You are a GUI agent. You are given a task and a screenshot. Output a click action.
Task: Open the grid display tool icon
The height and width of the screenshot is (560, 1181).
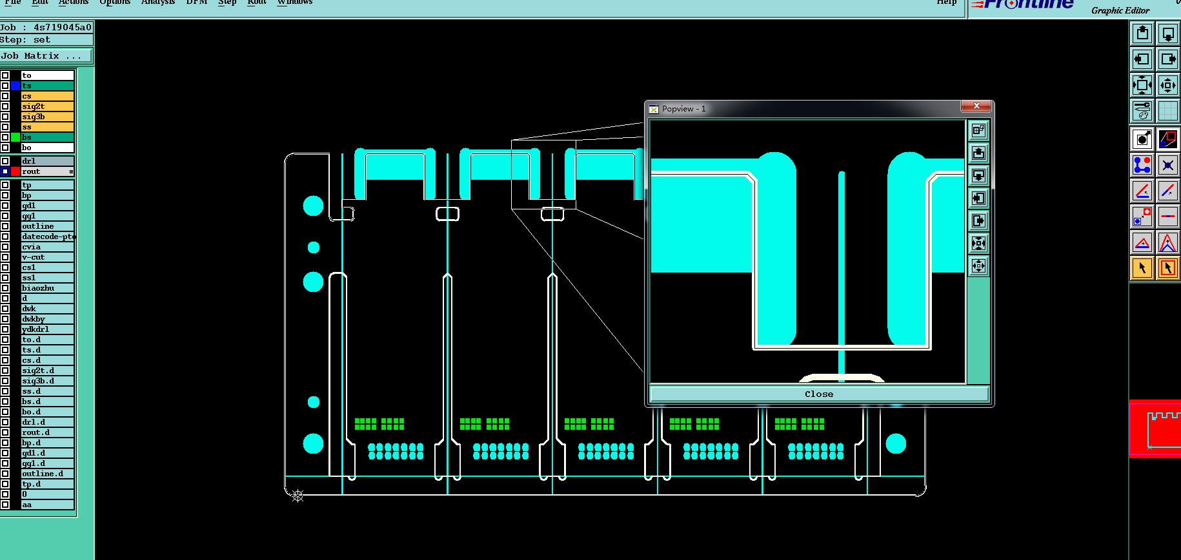pyautogui.click(x=1167, y=111)
